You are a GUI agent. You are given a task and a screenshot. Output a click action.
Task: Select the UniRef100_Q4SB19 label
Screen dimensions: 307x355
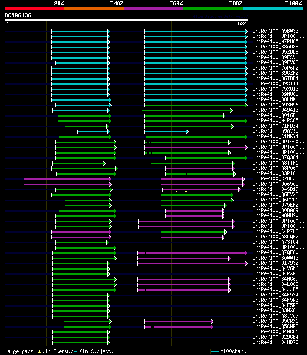275,189
